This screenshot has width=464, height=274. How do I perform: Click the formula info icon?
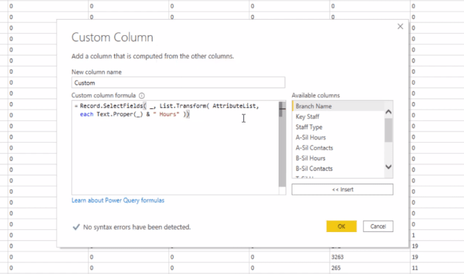[x=142, y=95]
